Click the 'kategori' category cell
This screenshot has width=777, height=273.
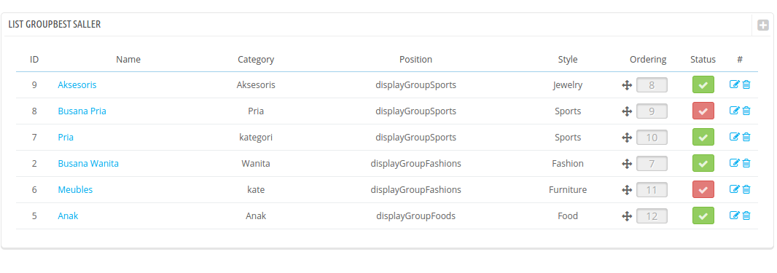click(x=256, y=138)
